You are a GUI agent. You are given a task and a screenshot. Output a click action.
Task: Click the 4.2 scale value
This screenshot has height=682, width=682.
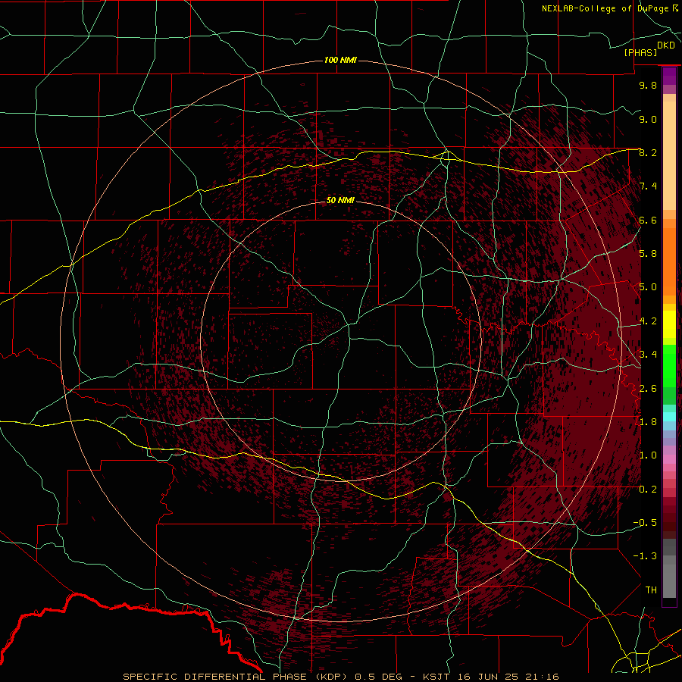pos(648,321)
